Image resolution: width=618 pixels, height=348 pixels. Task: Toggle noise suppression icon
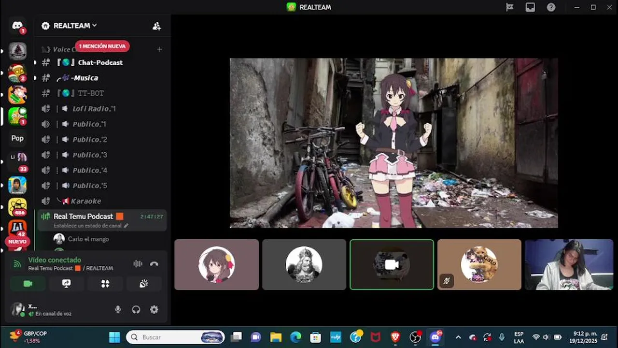click(x=138, y=264)
